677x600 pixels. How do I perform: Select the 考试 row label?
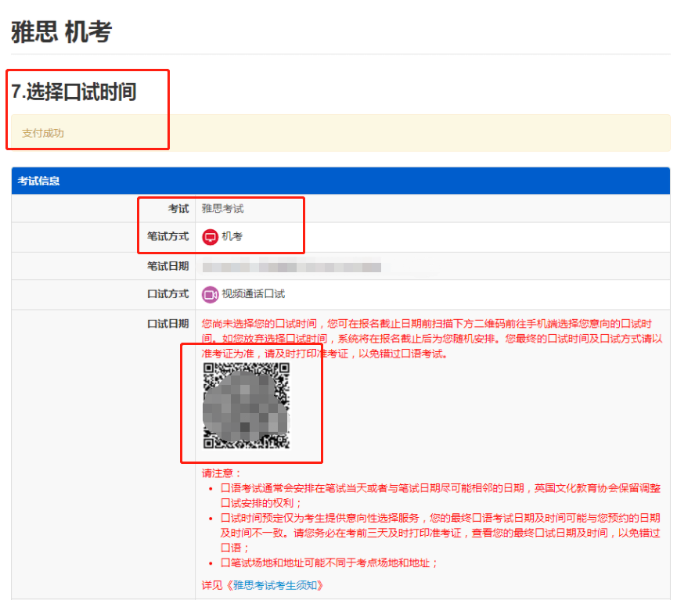point(178,209)
